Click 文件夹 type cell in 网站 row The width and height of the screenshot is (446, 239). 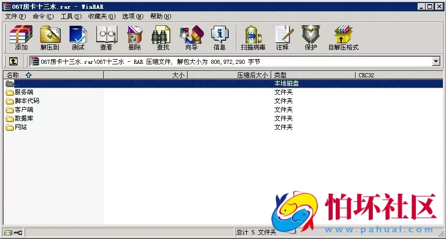tap(283, 127)
